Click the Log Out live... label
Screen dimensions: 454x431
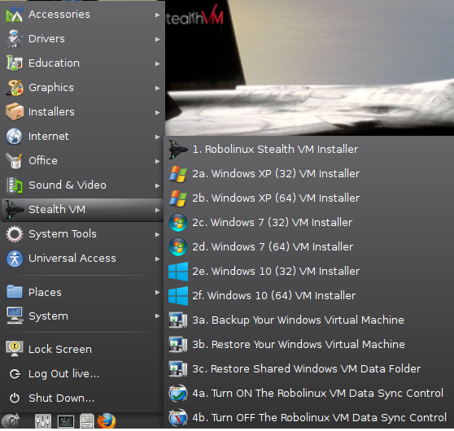pos(64,374)
